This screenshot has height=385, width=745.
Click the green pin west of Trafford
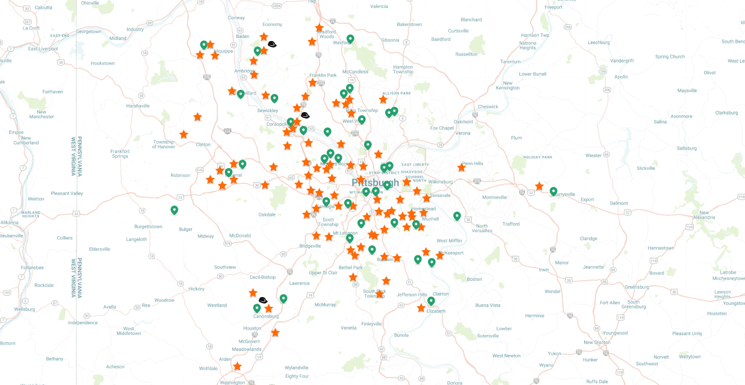[457, 216]
